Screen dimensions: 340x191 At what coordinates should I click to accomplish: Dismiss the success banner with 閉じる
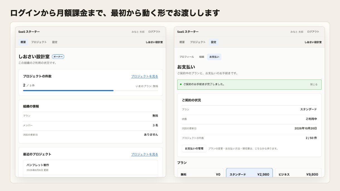click(314, 84)
